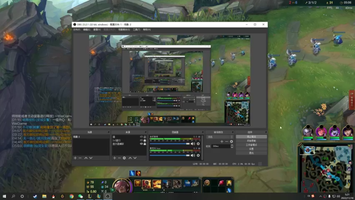The width and height of the screenshot is (355, 200).
Task: Open the 工具(T) menu
Action: point(137,30)
